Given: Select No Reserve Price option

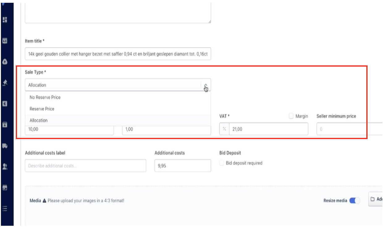Looking at the screenshot, I should 45,97.
